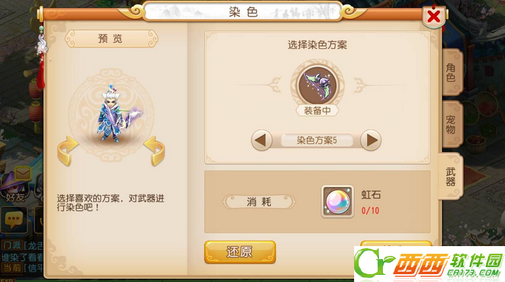Open the mail envelope icon
The width and height of the screenshot is (505, 282).
click(x=23, y=174)
